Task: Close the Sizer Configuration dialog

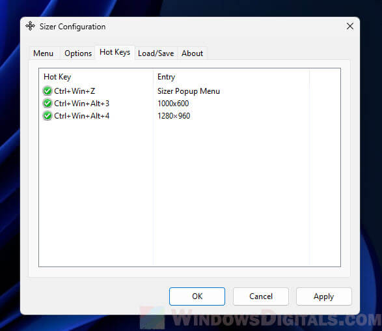Action: tap(350, 26)
